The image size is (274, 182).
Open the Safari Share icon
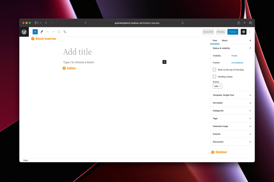coord(239,23)
